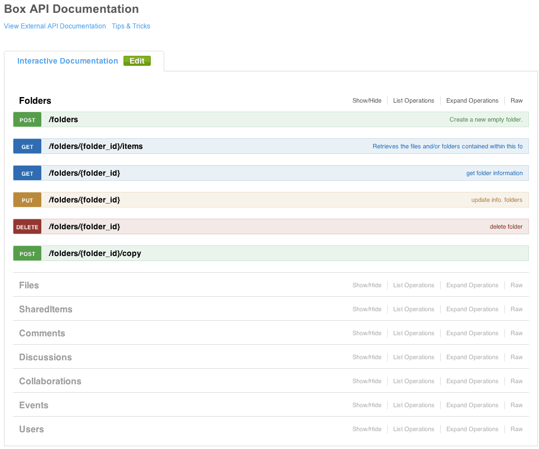Screen dimensions: 539x449
Task: Click DELETE badge for /folders/{folder_id}
Action: tap(27, 226)
